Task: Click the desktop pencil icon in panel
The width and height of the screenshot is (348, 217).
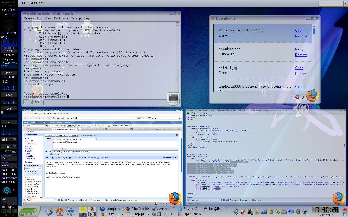Action: 49,211
